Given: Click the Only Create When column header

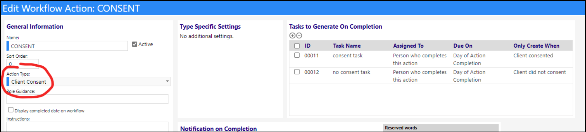Looking at the screenshot, I should click(536, 46).
